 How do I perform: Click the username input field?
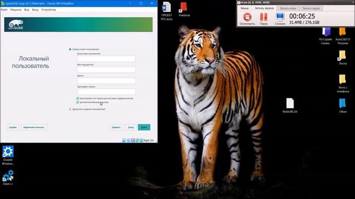(106, 70)
